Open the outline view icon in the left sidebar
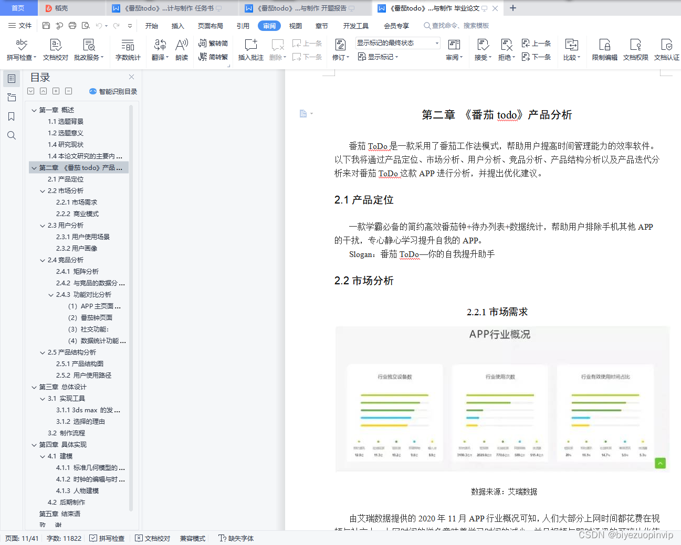The image size is (681, 545). pyautogui.click(x=12, y=79)
